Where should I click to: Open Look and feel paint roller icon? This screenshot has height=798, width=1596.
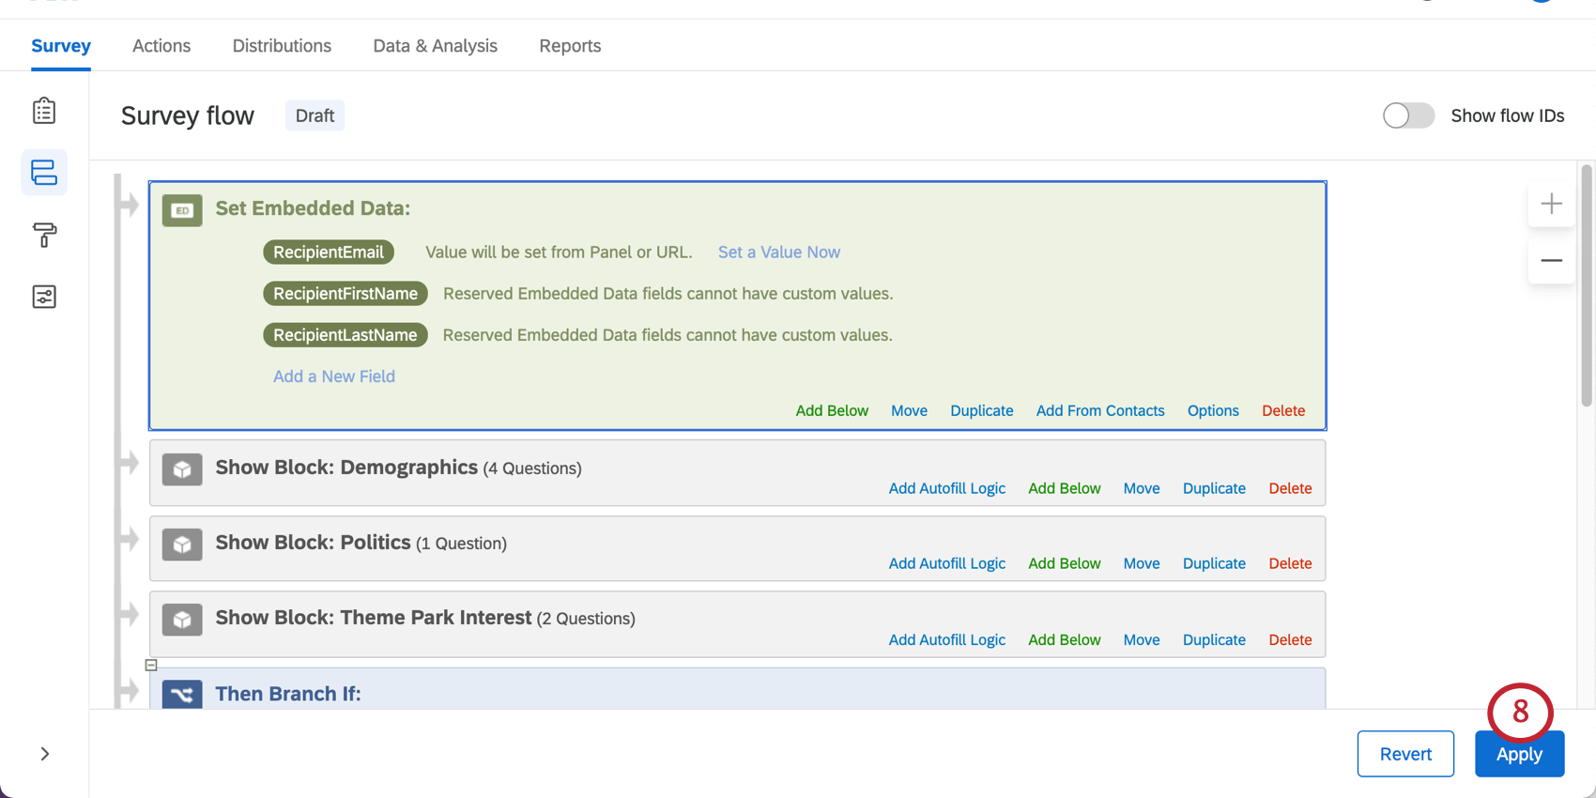[x=44, y=235]
